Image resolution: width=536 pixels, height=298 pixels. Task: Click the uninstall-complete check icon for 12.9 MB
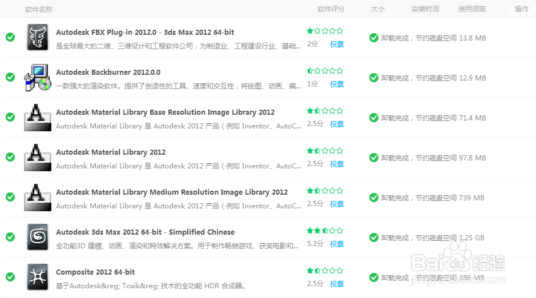click(x=374, y=78)
